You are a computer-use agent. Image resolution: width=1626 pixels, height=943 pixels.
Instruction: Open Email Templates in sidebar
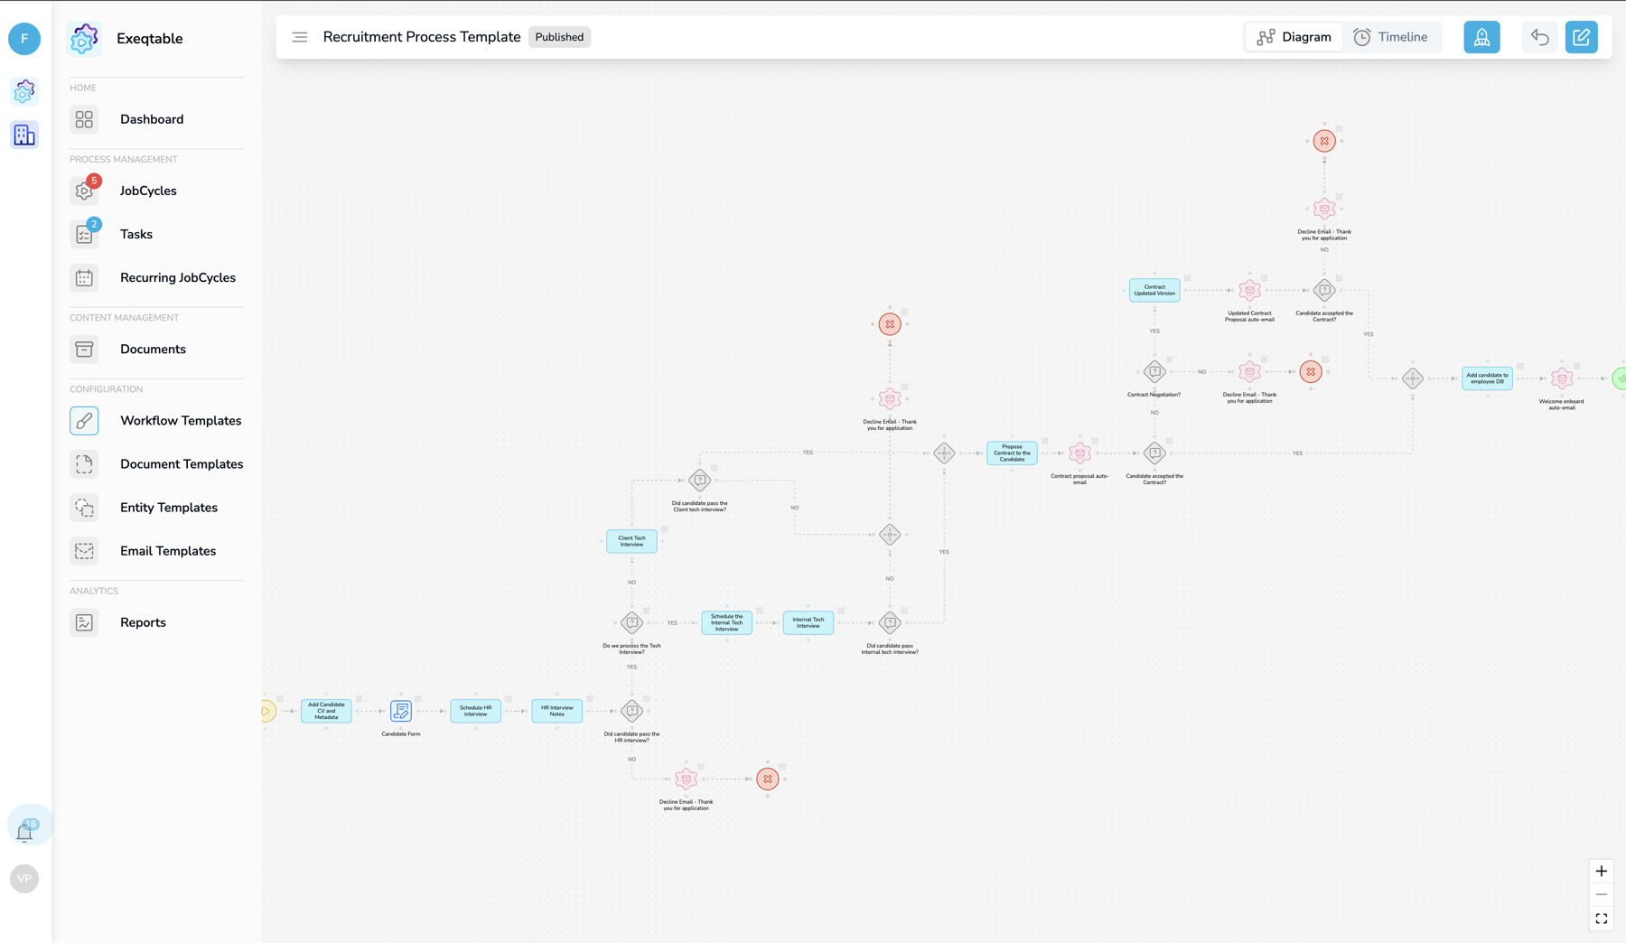pyautogui.click(x=156, y=550)
